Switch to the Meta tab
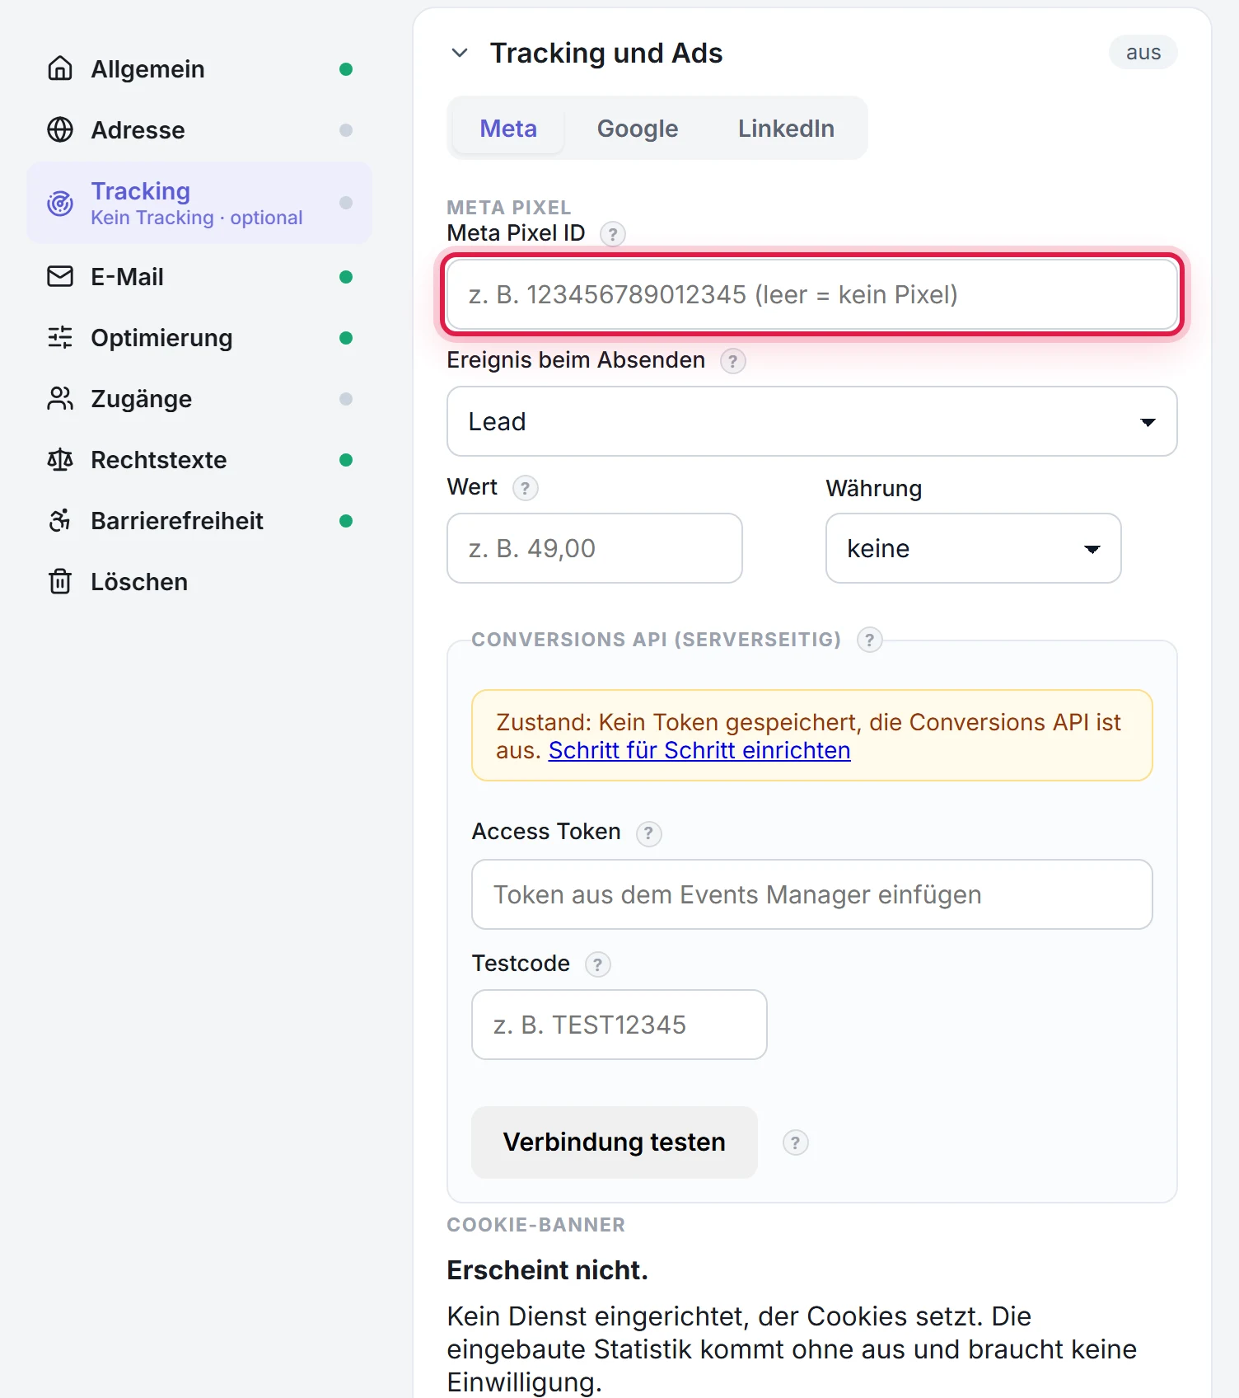The width and height of the screenshot is (1239, 1398). click(x=508, y=129)
